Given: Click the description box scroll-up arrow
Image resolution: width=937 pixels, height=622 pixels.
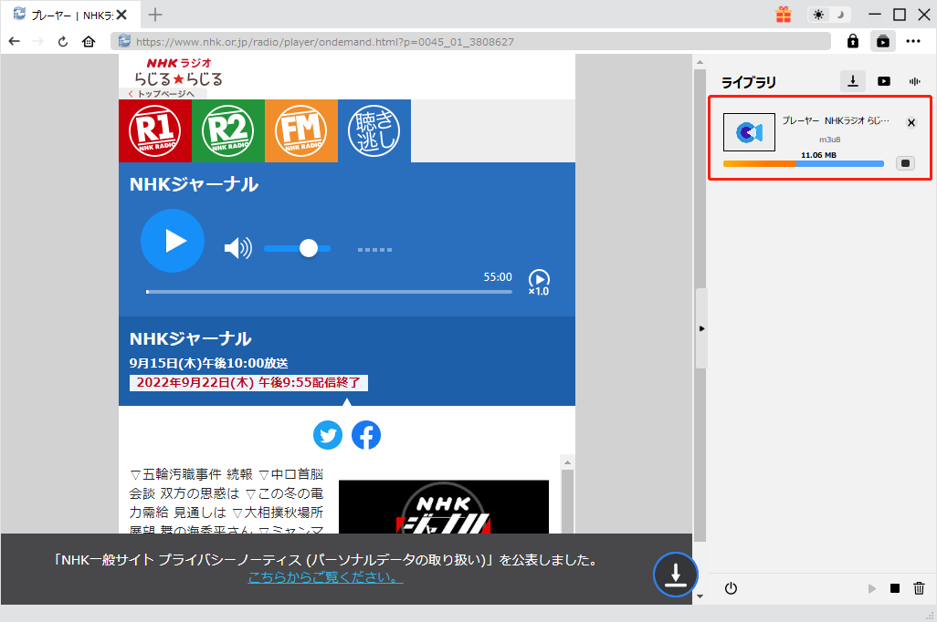Looking at the screenshot, I should (x=567, y=462).
